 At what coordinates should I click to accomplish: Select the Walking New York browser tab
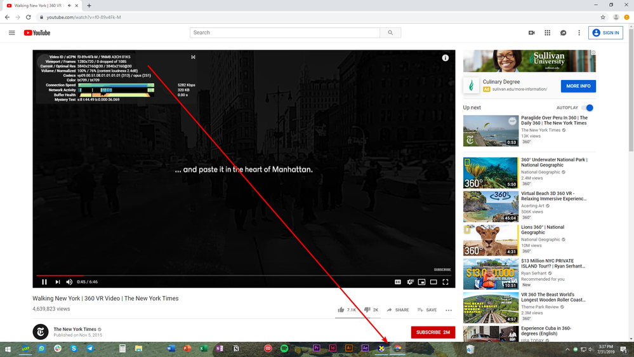click(x=42, y=6)
